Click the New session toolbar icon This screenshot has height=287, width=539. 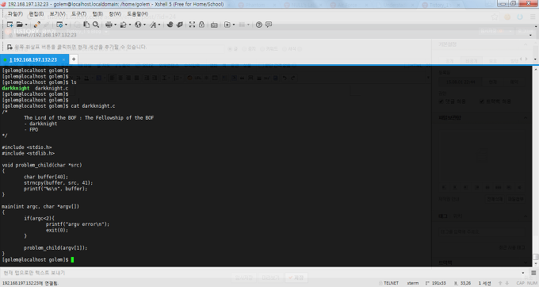pos(10,25)
